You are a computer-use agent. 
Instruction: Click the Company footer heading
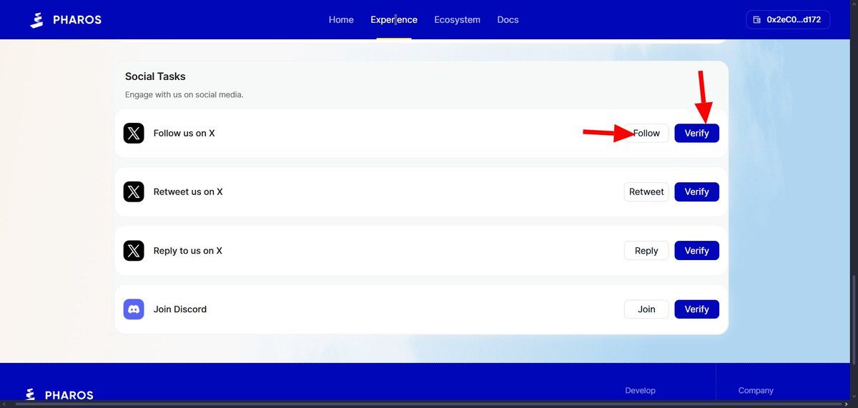pos(756,391)
